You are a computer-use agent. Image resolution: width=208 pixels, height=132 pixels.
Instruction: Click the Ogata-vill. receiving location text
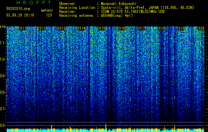[147, 8]
